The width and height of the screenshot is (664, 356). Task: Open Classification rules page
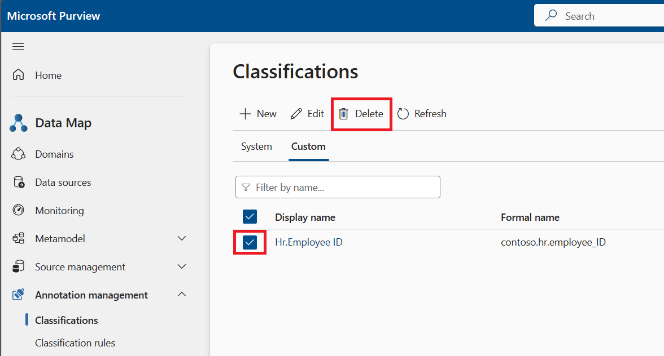pos(75,342)
